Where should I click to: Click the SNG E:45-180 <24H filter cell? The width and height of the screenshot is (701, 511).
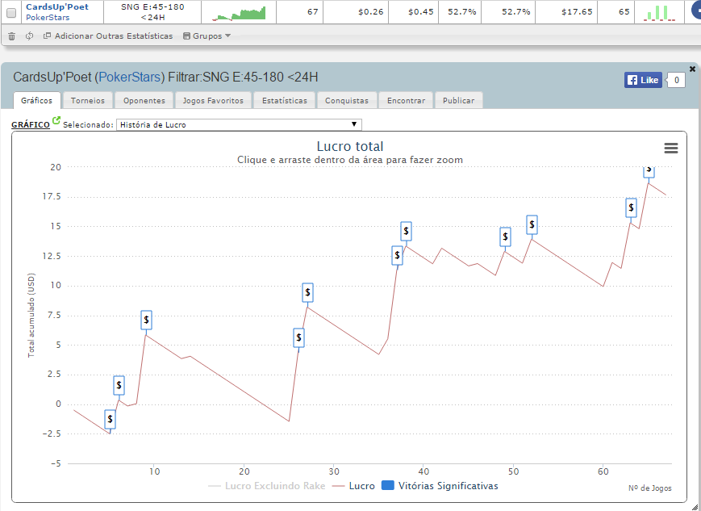point(152,12)
